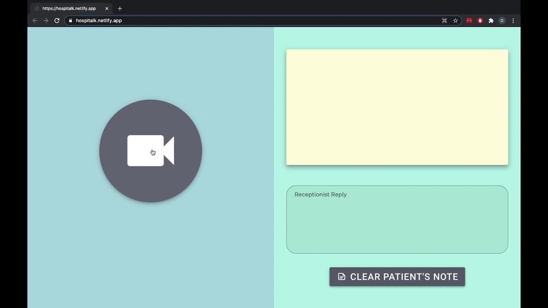Click the yellow patient note area
This screenshot has height=308, width=548.
click(x=397, y=107)
